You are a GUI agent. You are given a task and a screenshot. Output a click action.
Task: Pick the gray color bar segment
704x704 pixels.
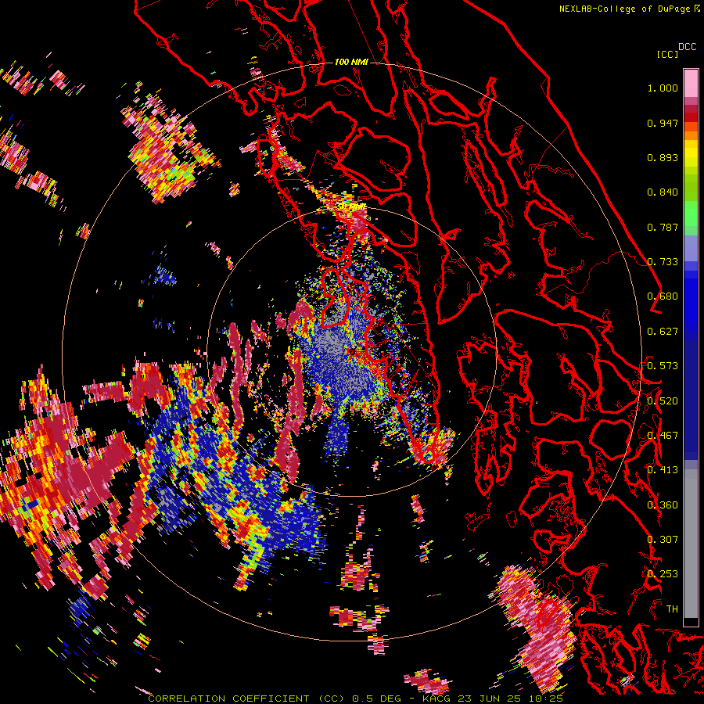click(x=691, y=544)
